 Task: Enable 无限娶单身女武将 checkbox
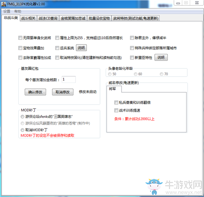(x=20, y=38)
